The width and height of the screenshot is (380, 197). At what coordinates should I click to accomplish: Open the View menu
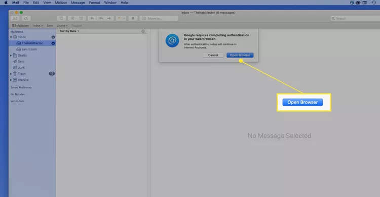coord(47,3)
